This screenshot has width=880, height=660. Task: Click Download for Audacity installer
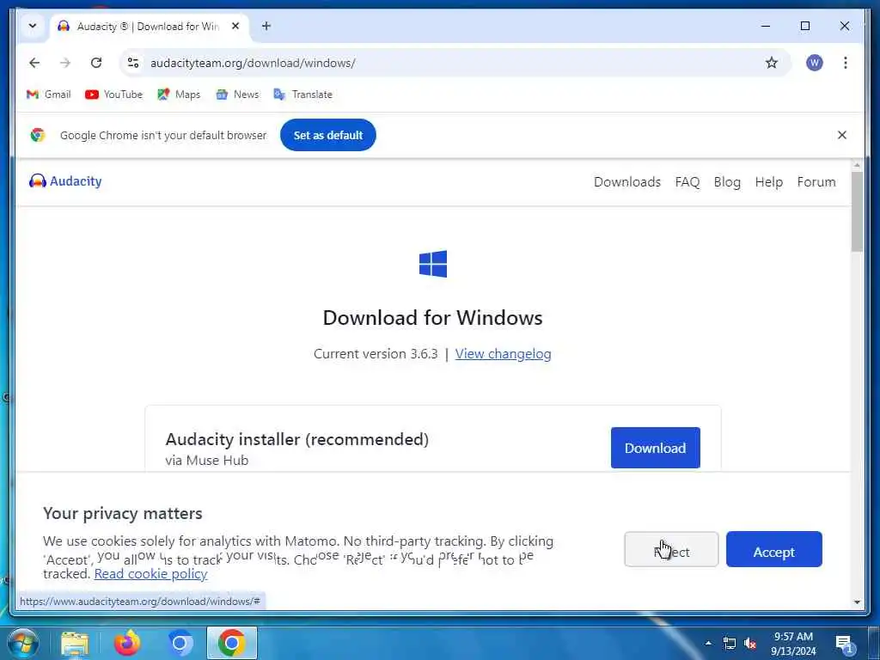click(655, 448)
